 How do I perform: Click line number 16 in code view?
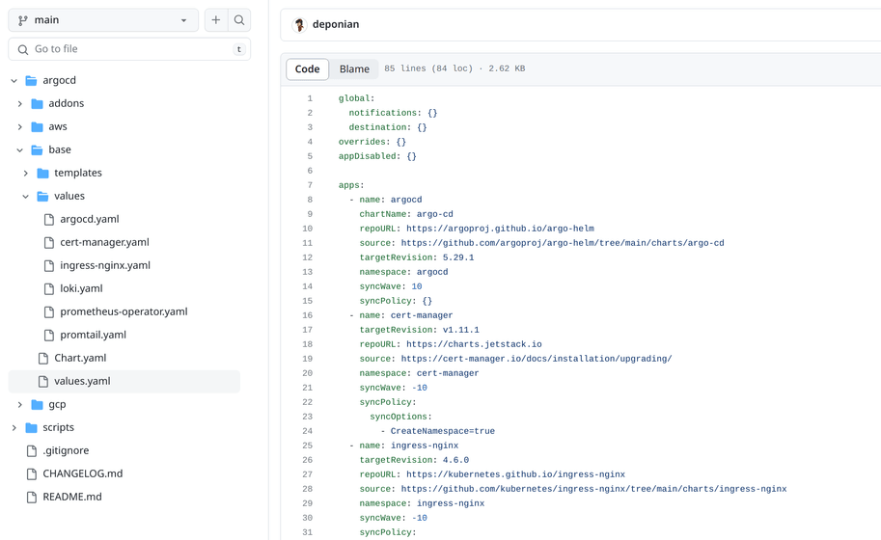(308, 315)
